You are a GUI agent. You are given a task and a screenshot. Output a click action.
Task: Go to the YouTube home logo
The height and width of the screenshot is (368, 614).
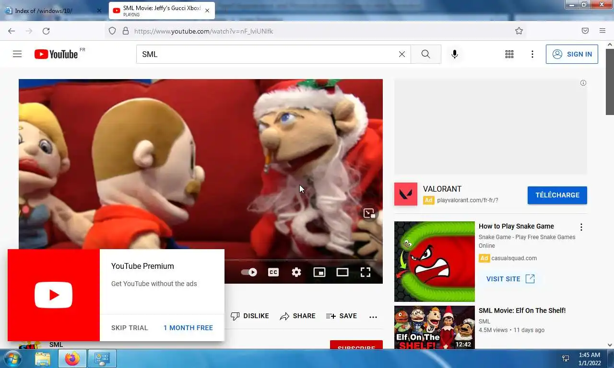57,54
